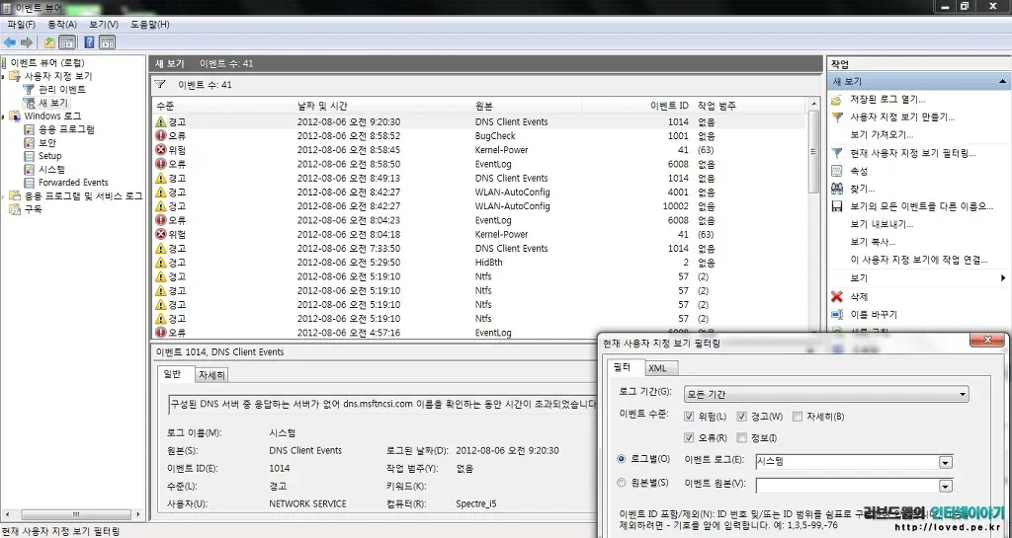1012x538 pixels.
Task: Click the binoculars 찾기 icon
Action: [x=837, y=189]
